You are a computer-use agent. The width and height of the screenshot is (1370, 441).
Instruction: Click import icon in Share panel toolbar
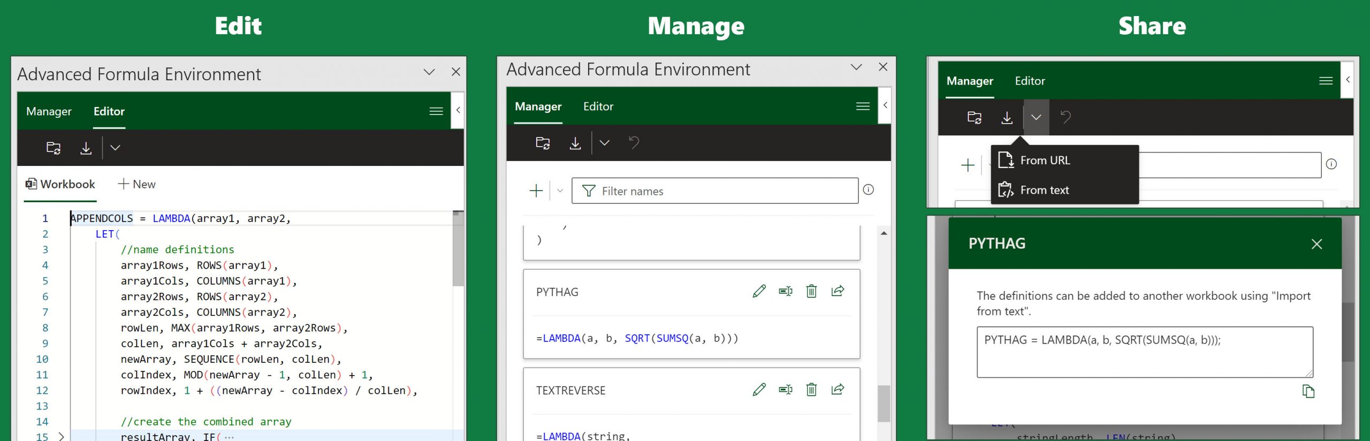[x=1007, y=117]
